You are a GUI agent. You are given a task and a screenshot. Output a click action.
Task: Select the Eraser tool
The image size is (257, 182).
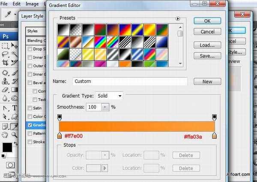5,90
